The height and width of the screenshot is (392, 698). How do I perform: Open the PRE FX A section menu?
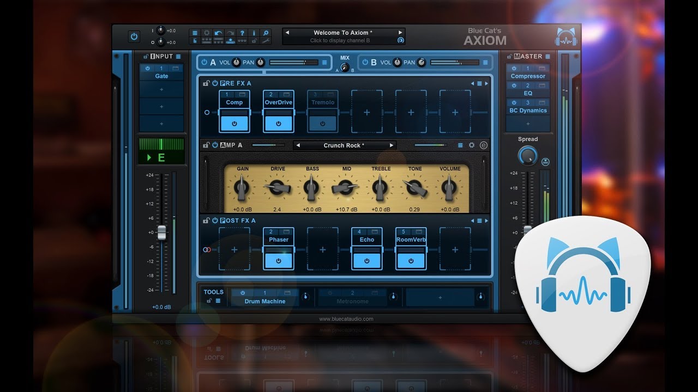coord(479,83)
